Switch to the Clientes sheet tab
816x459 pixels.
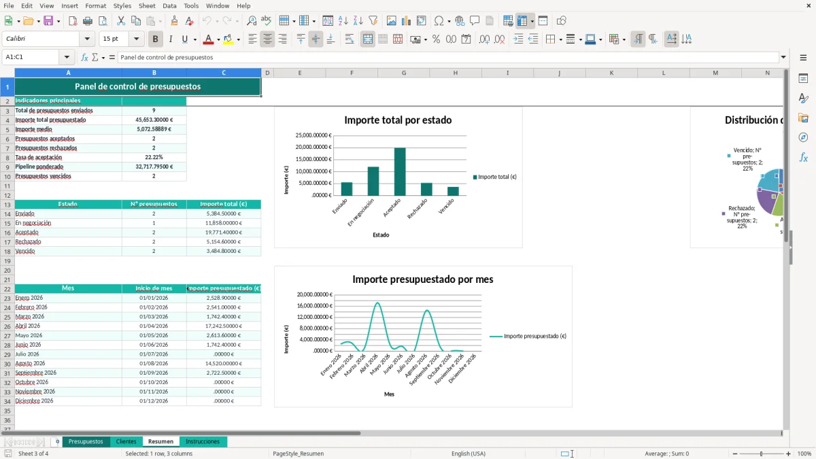pos(126,441)
